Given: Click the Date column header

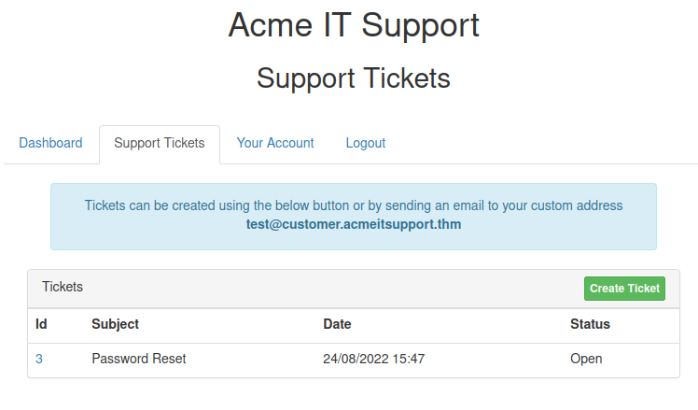Looking at the screenshot, I should (337, 324).
